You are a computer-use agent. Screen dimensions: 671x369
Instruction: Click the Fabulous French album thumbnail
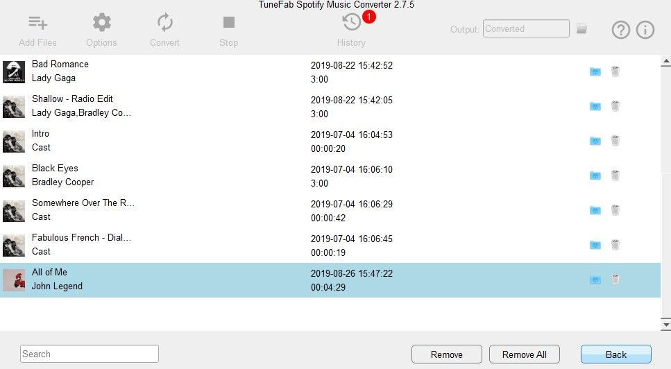pyautogui.click(x=14, y=245)
